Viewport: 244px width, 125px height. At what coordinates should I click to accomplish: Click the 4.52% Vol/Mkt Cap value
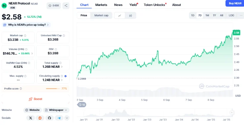coord(18,67)
